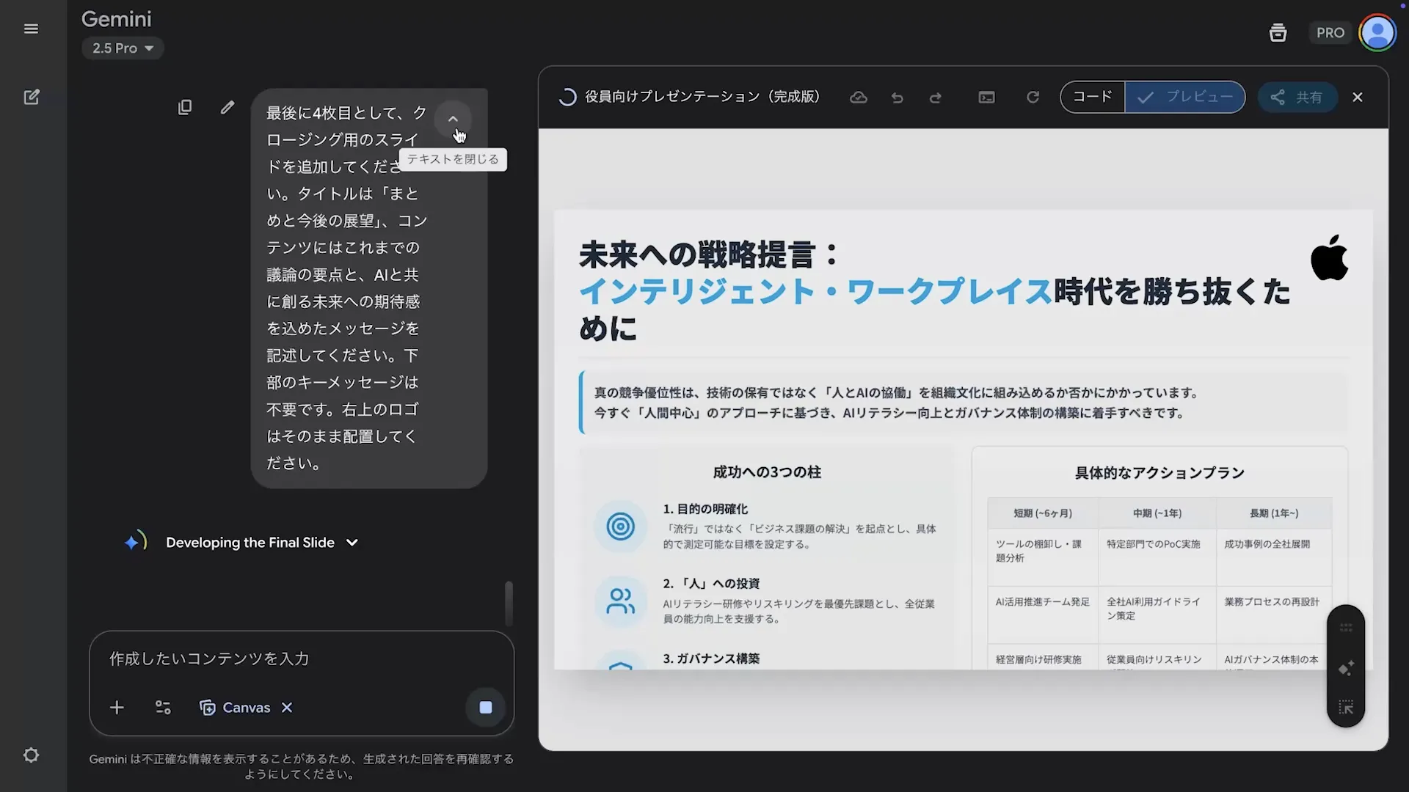The width and height of the screenshot is (1409, 792).
Task: Collapse the prompt with テキストを閉じる chevron
Action: pos(453,119)
